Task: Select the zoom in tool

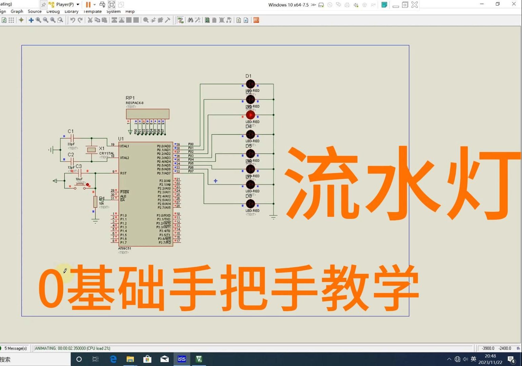Action: pos(38,20)
